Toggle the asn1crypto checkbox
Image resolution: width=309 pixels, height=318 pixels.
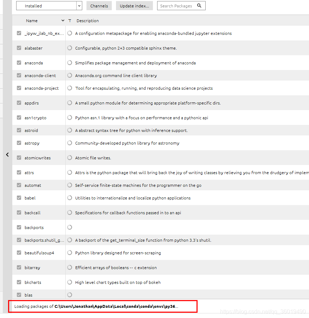point(19,117)
